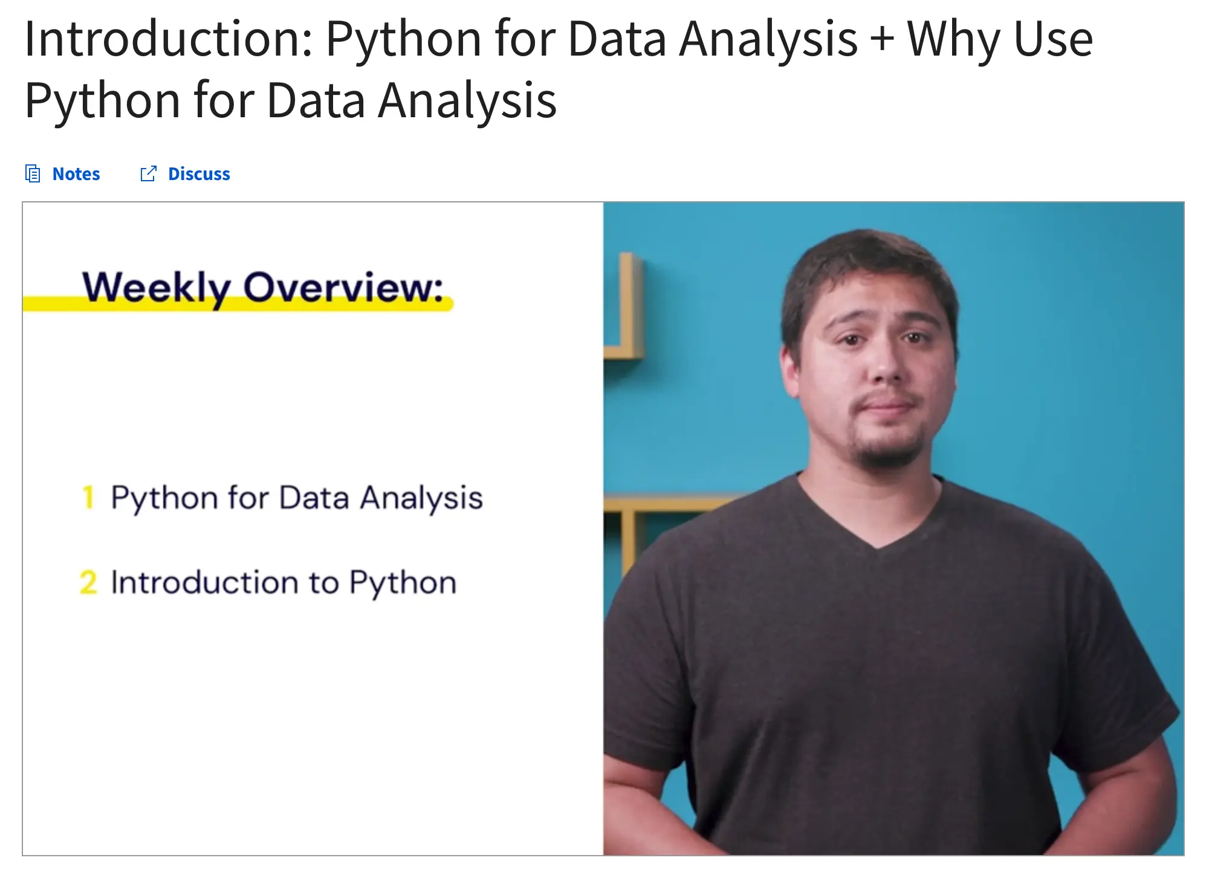
Task: Click the plus sign in the page title
Action: pyautogui.click(x=882, y=39)
